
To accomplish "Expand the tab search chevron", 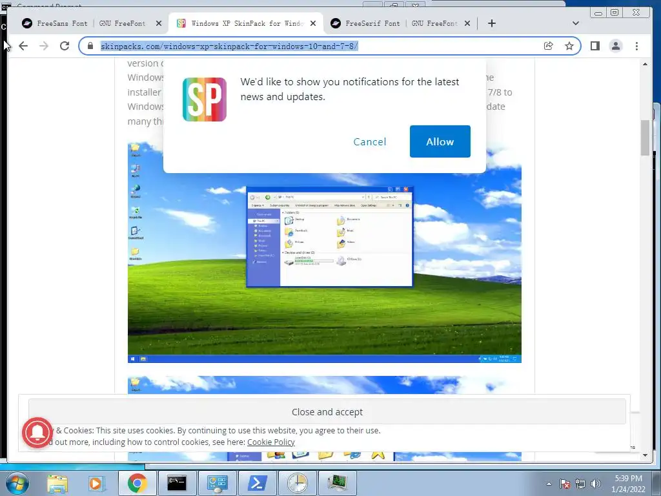I will (x=575, y=23).
